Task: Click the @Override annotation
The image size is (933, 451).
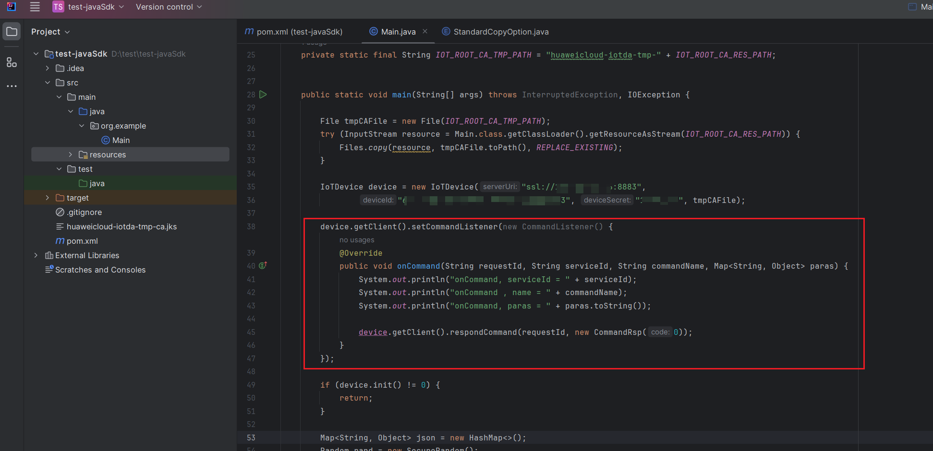Action: [361, 253]
